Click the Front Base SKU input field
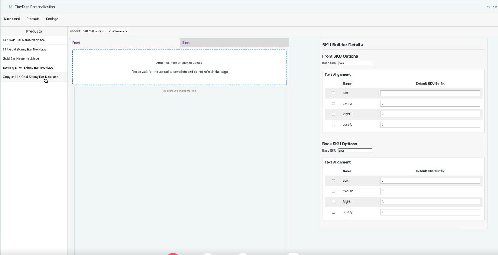Screen dimensions: 498x255 355,63
